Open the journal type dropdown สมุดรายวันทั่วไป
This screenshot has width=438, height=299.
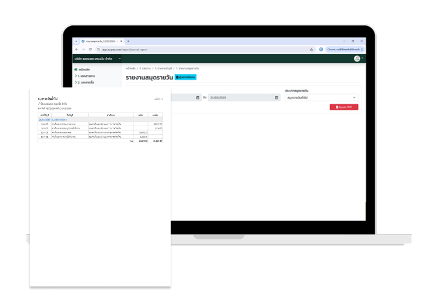[x=322, y=97]
